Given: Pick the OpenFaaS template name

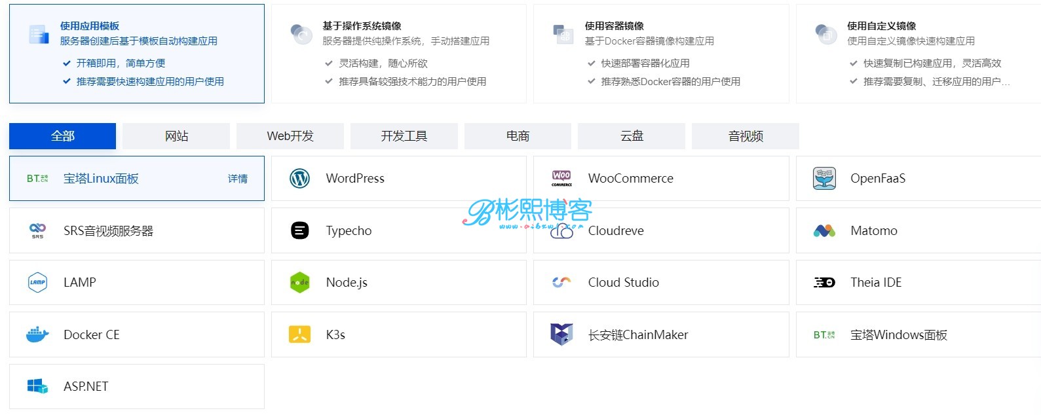Looking at the screenshot, I should pos(878,178).
